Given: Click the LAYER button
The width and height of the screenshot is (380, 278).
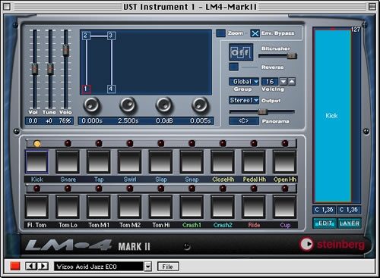Looking at the screenshot, I should (350, 223).
